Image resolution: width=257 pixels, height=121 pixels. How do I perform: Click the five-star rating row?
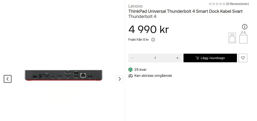pos(217,4)
